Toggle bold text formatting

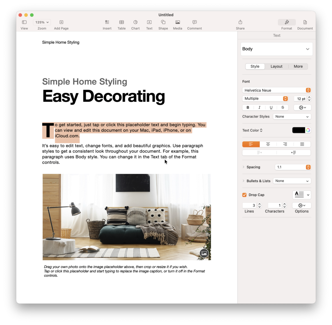point(247,107)
